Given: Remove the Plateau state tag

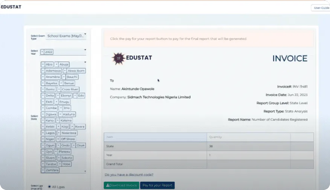Looking at the screenshot, I should coord(56,152).
